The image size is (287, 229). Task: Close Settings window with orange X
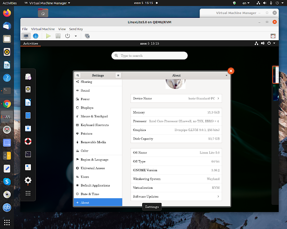tap(231, 71)
